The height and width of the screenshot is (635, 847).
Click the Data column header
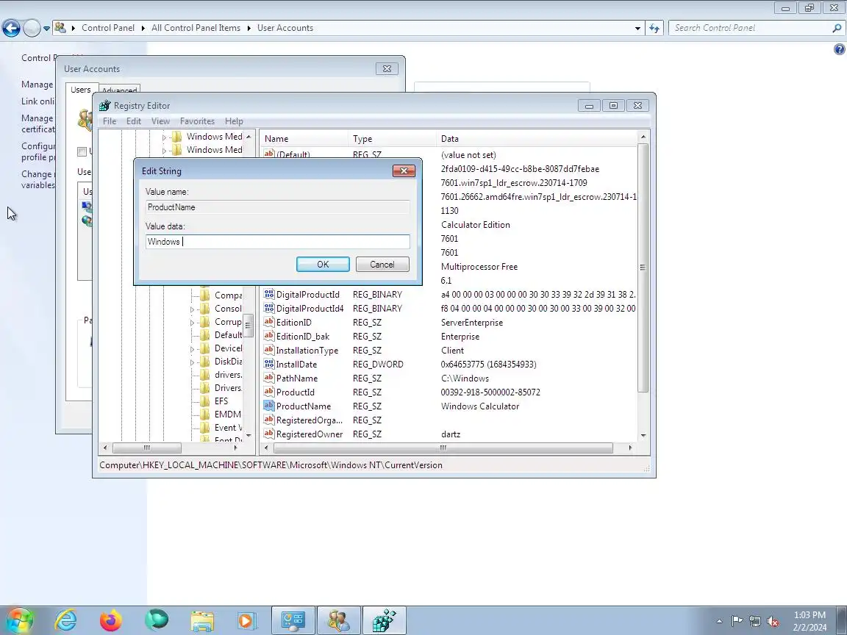tap(537, 139)
